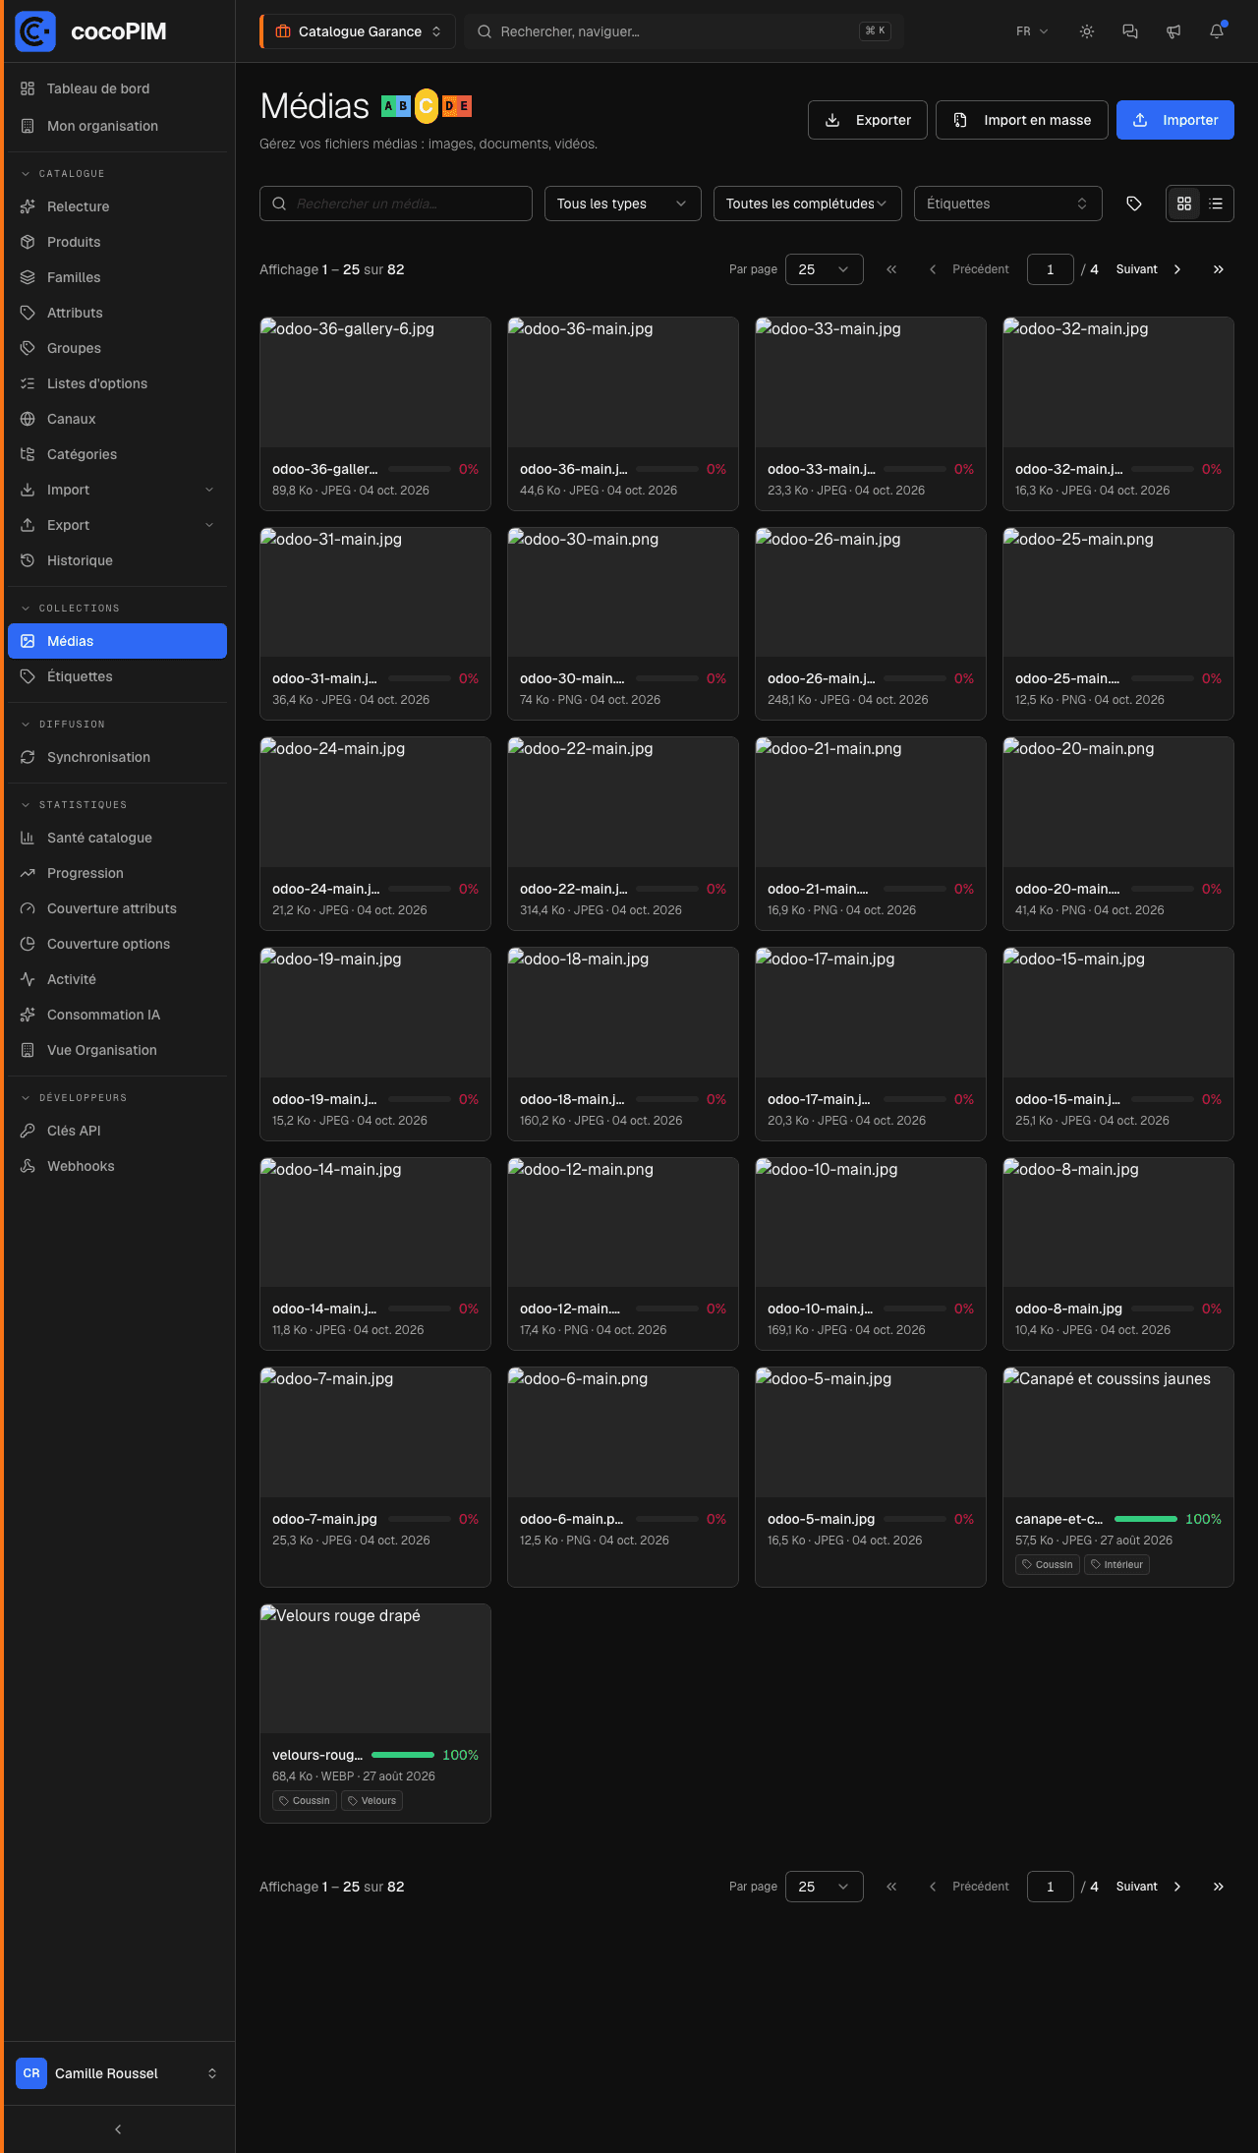Click the completeness grade C badge
This screenshot has height=2153, width=1258.
427,106
